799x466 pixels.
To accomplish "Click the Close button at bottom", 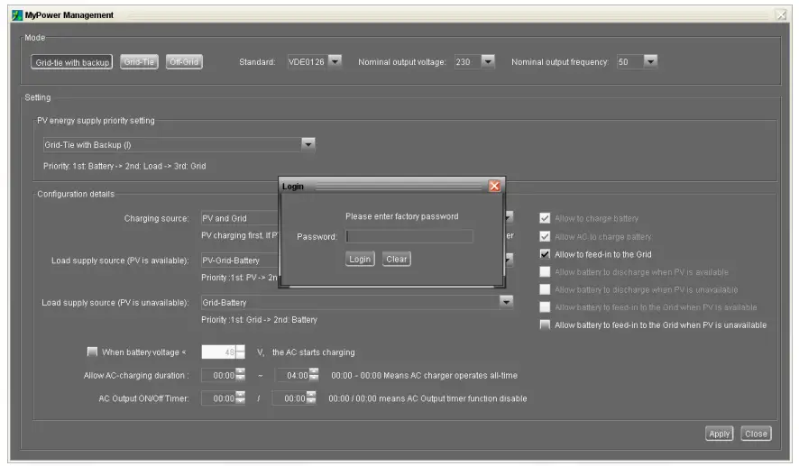I will point(756,434).
